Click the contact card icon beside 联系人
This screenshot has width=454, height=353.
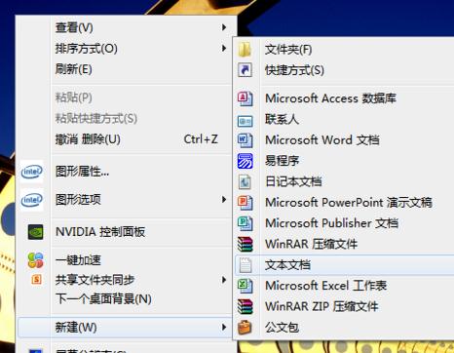tap(245, 121)
